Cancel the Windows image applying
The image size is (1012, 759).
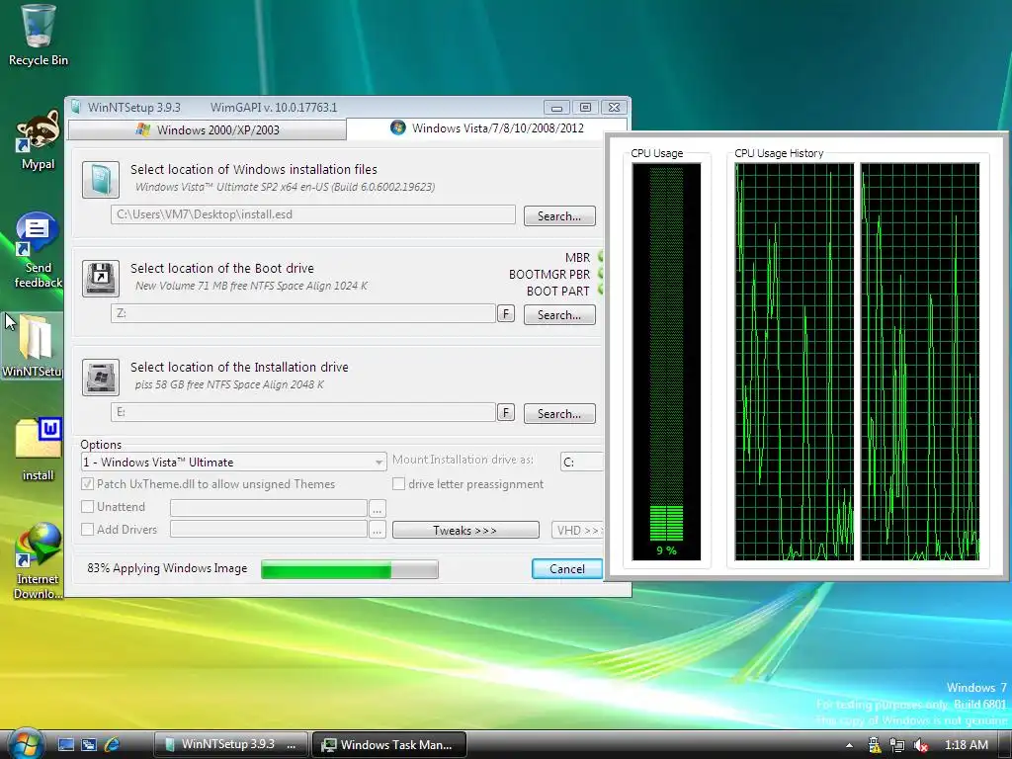567,568
